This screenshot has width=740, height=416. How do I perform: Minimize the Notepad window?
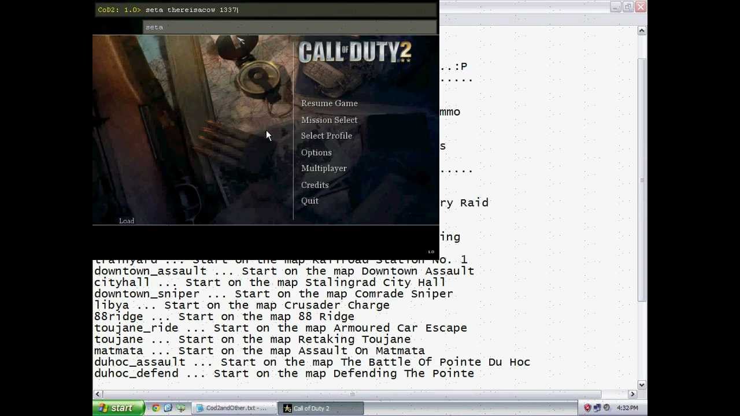[x=615, y=7]
